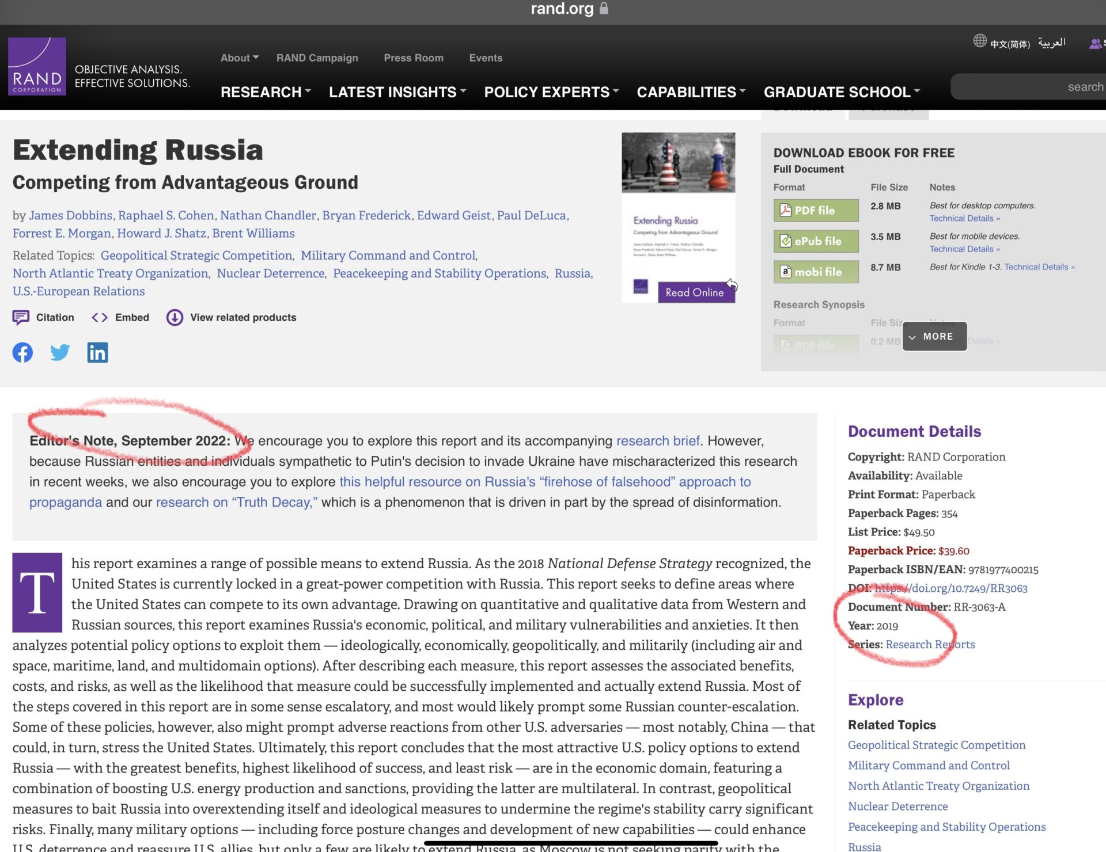
Task: Click the lock icon beside rand.org
Action: coord(604,8)
